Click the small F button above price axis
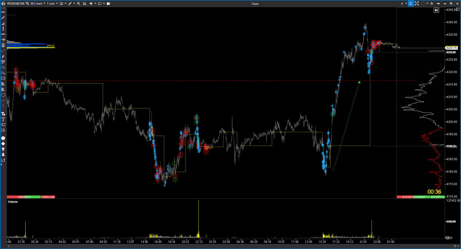The image size is (461, 249). pyautogui.click(x=458, y=9)
